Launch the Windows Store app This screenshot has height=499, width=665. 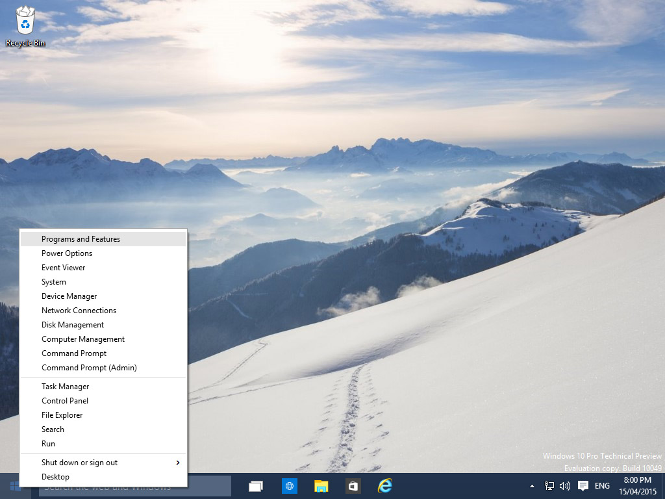(353, 485)
